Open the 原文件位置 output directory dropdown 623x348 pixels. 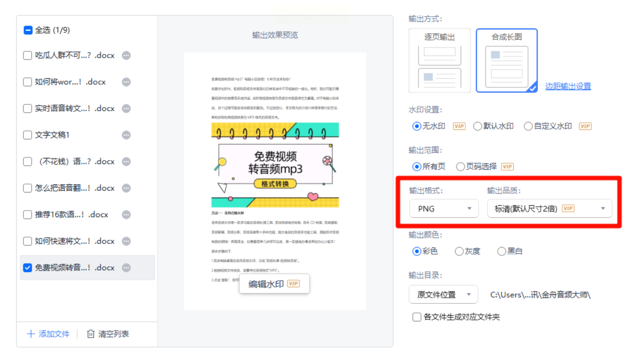tap(444, 294)
